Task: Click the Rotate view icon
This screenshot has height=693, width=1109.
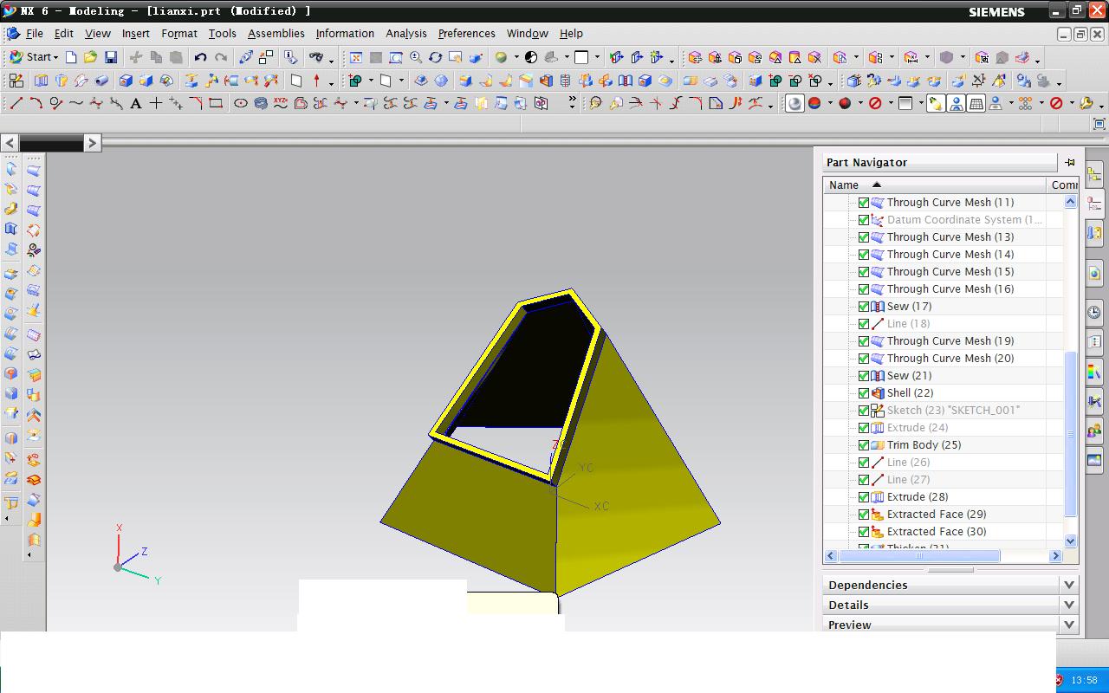Action: click(435, 57)
